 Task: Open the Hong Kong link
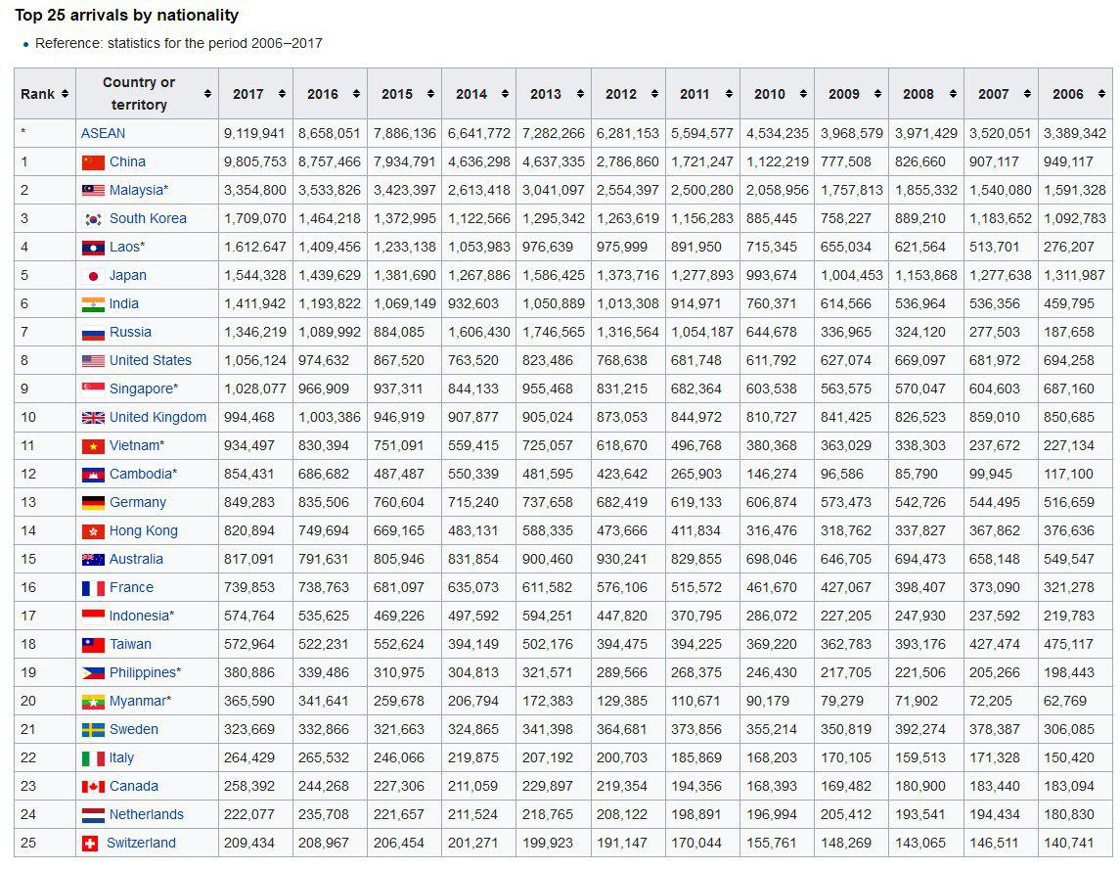143,531
